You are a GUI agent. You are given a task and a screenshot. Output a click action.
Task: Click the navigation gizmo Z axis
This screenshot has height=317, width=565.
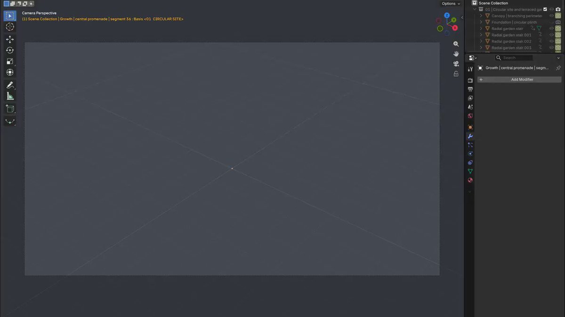point(447,15)
